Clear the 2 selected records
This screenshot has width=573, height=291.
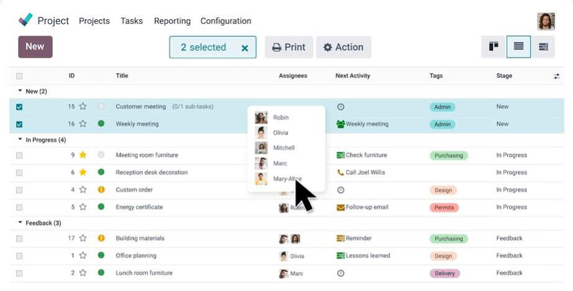pyautogui.click(x=245, y=48)
